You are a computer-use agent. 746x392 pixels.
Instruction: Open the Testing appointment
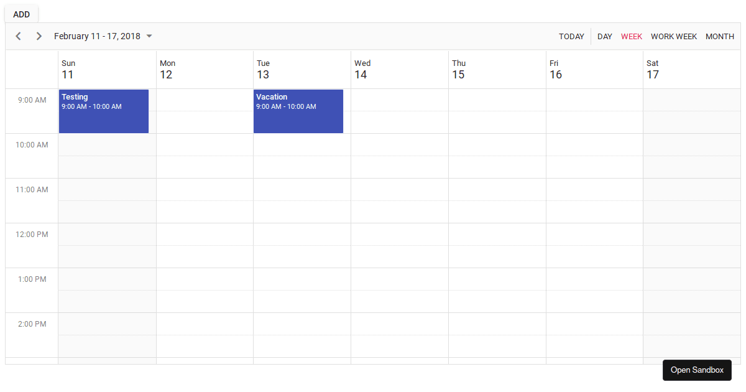[x=104, y=111]
